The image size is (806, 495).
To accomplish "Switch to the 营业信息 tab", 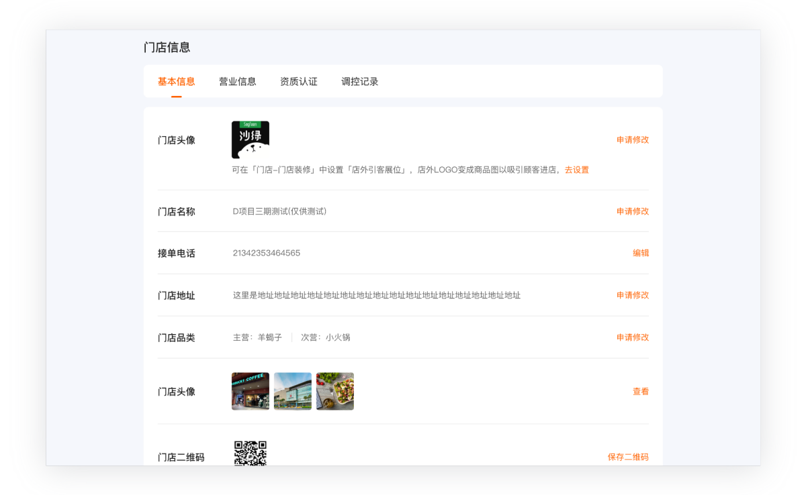I will (x=237, y=82).
